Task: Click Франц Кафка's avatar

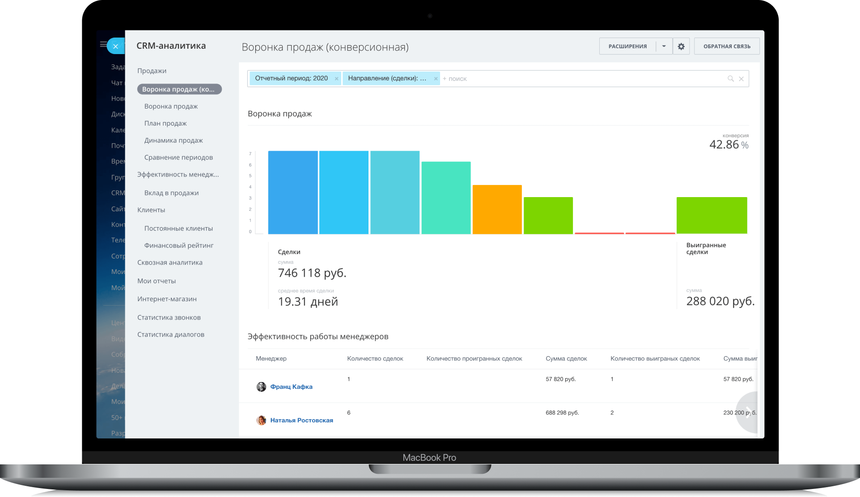Action: coord(261,387)
